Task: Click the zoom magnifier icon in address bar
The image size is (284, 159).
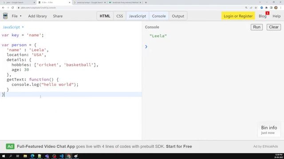Action: click(246, 8)
